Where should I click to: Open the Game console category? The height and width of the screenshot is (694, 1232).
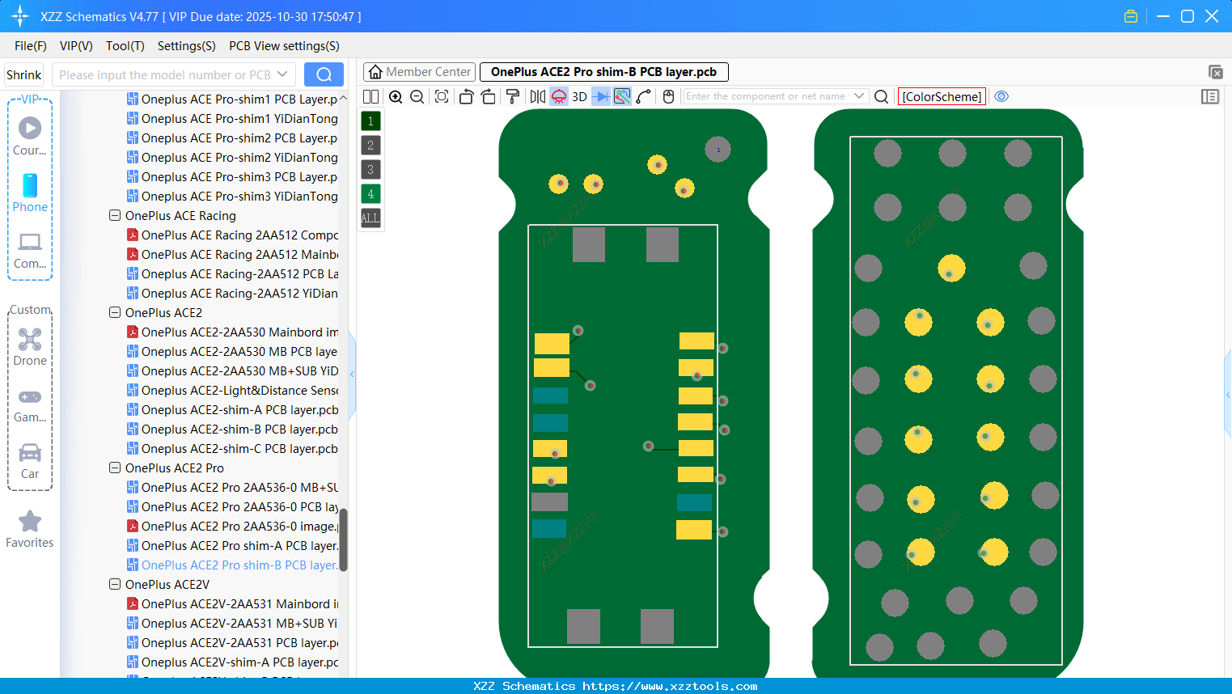click(30, 404)
